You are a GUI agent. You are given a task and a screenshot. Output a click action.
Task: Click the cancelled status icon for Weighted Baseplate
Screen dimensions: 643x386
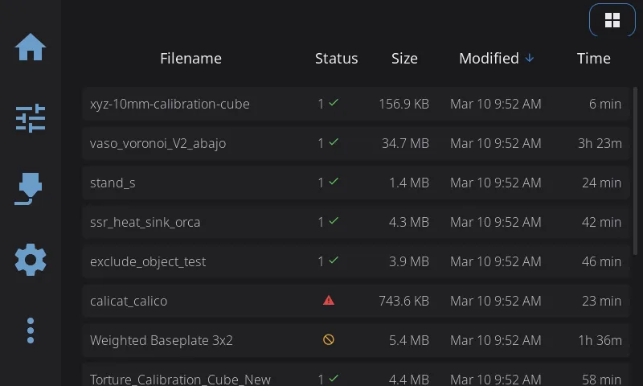(x=328, y=340)
